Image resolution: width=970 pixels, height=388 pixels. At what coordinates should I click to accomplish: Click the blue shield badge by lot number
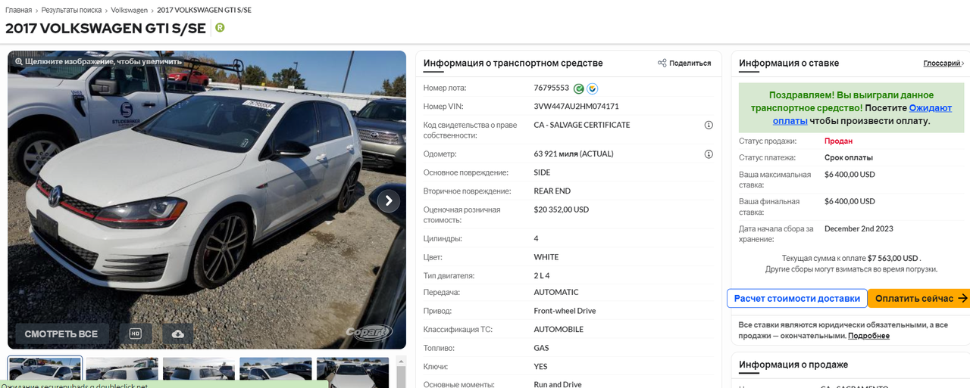(593, 88)
